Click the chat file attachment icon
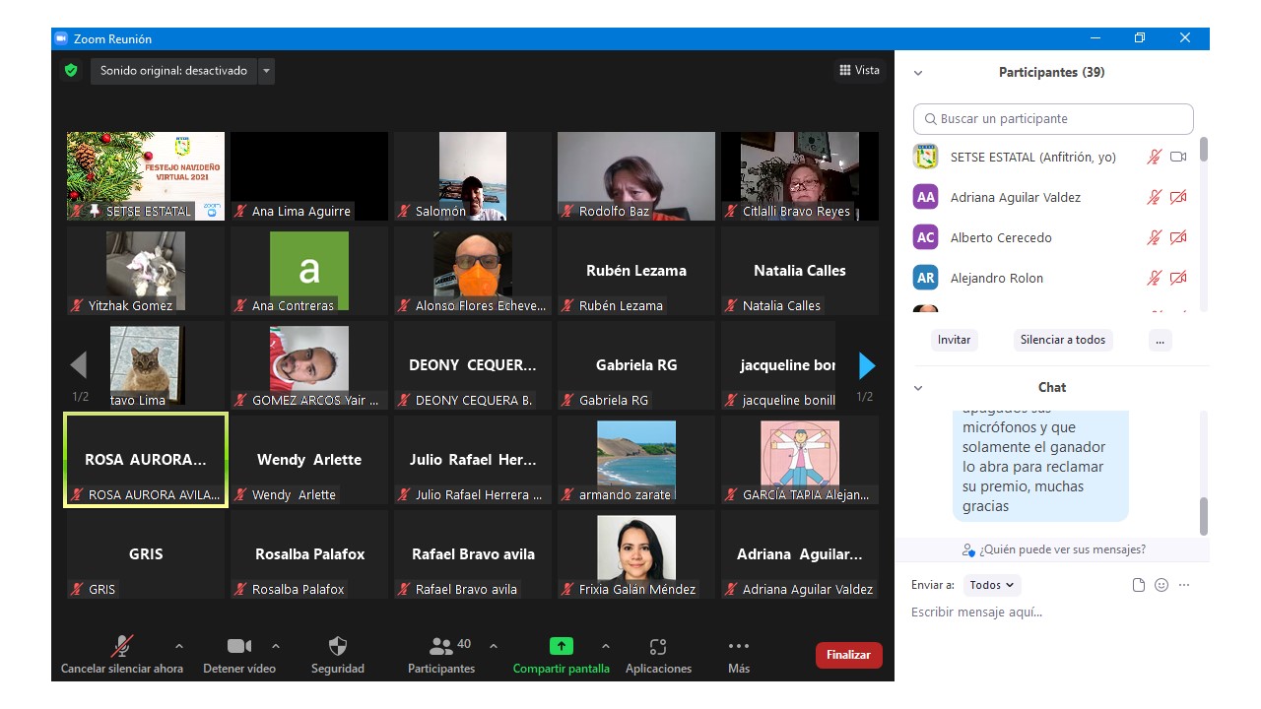The height and width of the screenshot is (709, 1261). coord(1139,585)
